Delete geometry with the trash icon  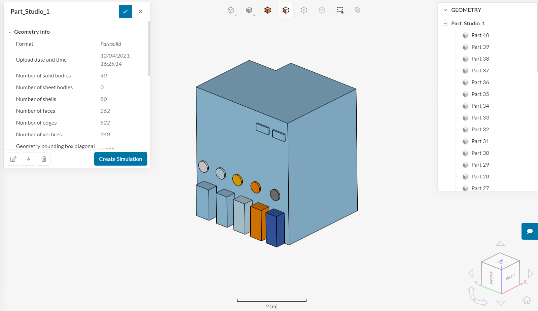[44, 159]
